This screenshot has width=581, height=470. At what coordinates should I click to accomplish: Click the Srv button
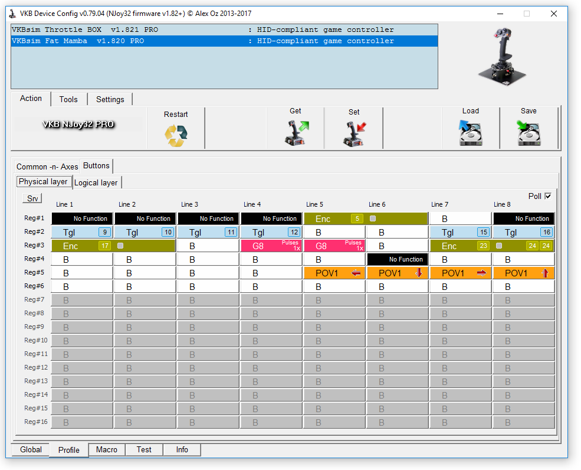click(x=32, y=198)
